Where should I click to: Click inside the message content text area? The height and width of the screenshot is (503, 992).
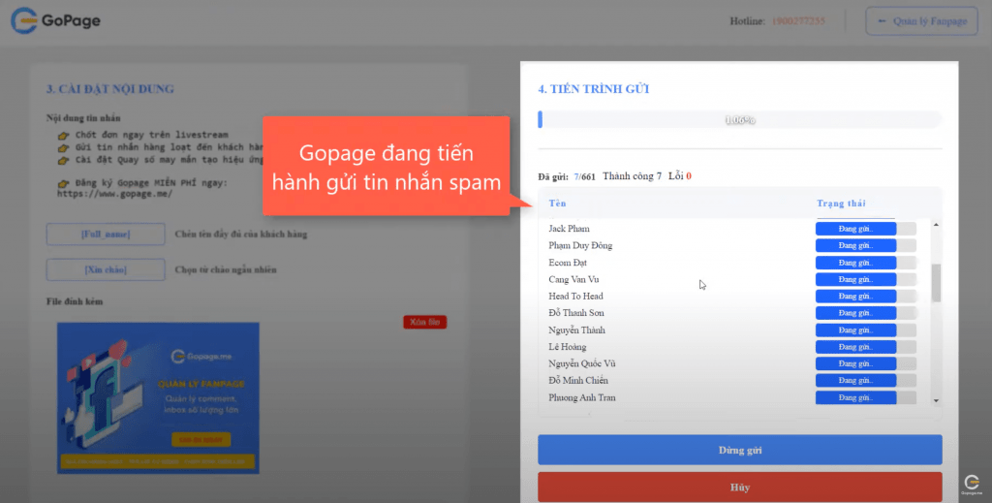pyautogui.click(x=158, y=166)
